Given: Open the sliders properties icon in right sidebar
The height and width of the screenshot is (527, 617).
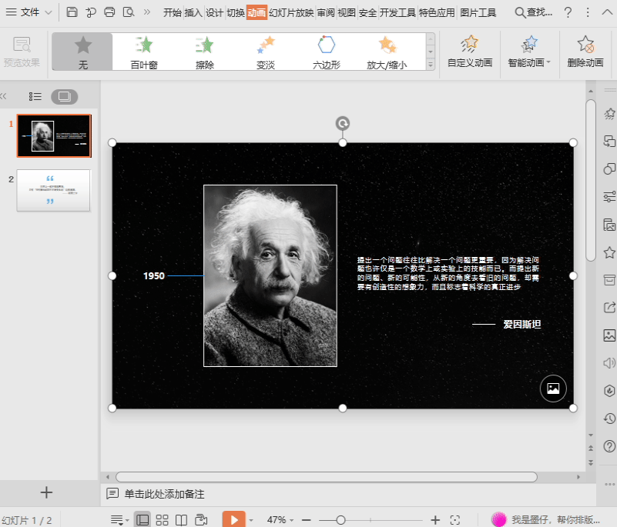Looking at the screenshot, I should (x=609, y=196).
